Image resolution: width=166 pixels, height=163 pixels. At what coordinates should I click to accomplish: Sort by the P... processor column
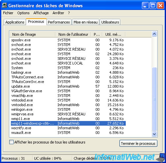pos(97,34)
